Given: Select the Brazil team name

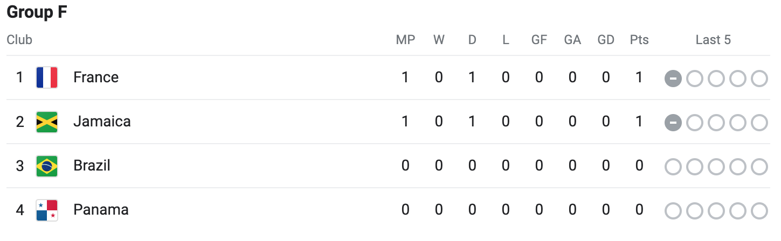Looking at the screenshot, I should click(92, 166).
